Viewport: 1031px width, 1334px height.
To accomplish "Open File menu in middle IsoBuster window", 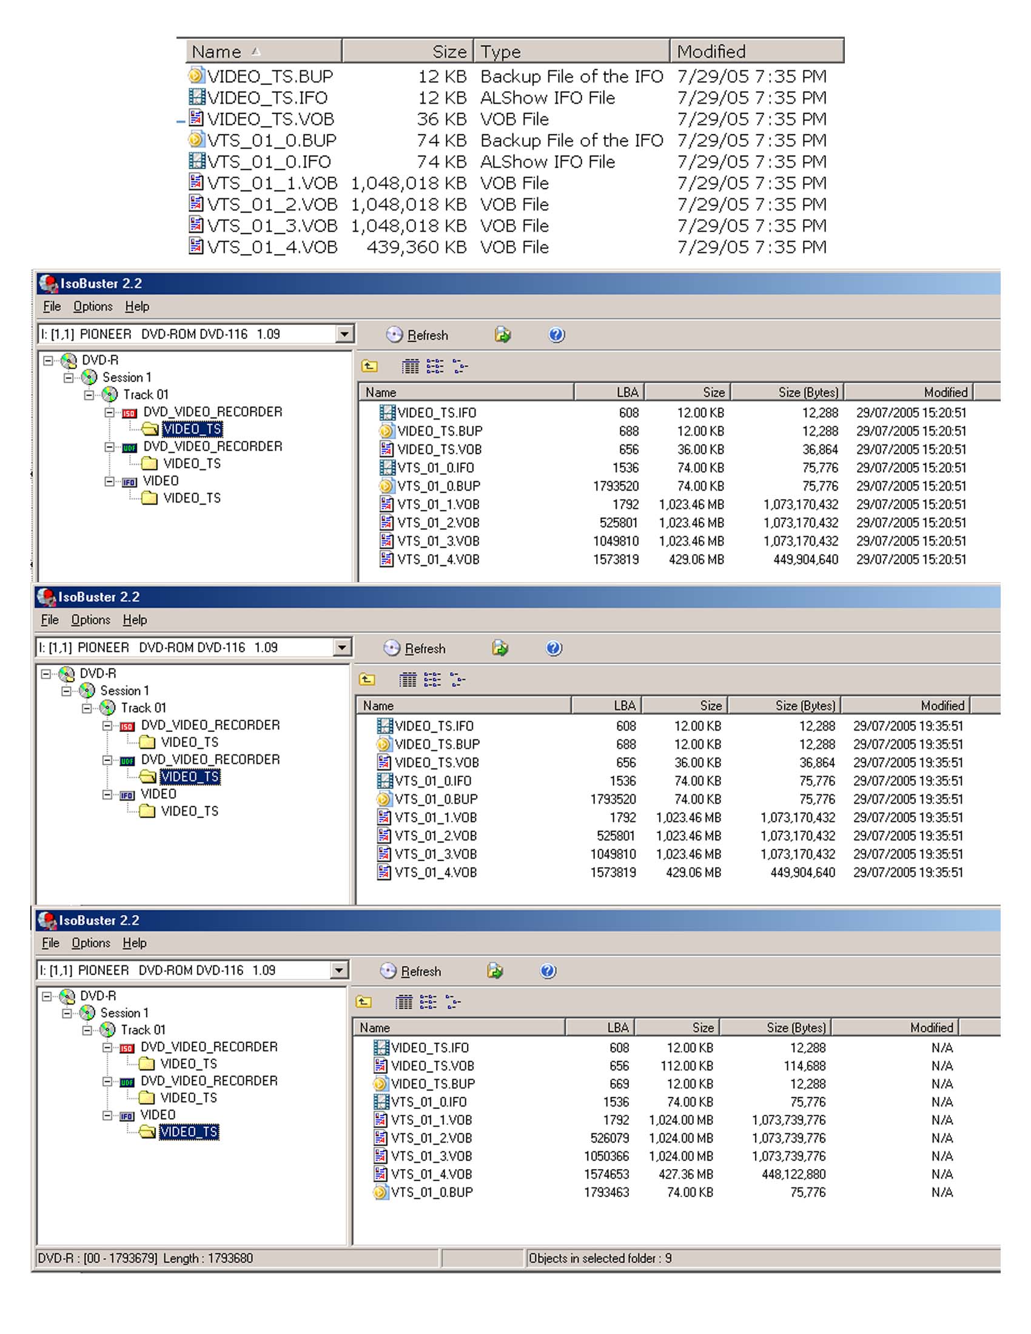I will click(x=50, y=619).
